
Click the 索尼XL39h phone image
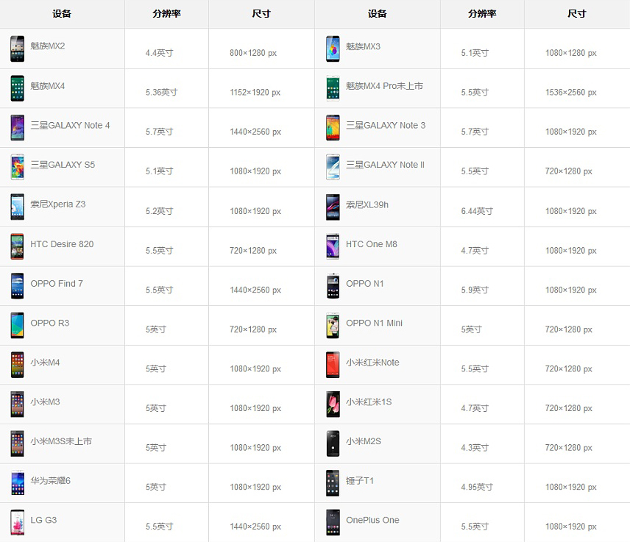(x=333, y=207)
